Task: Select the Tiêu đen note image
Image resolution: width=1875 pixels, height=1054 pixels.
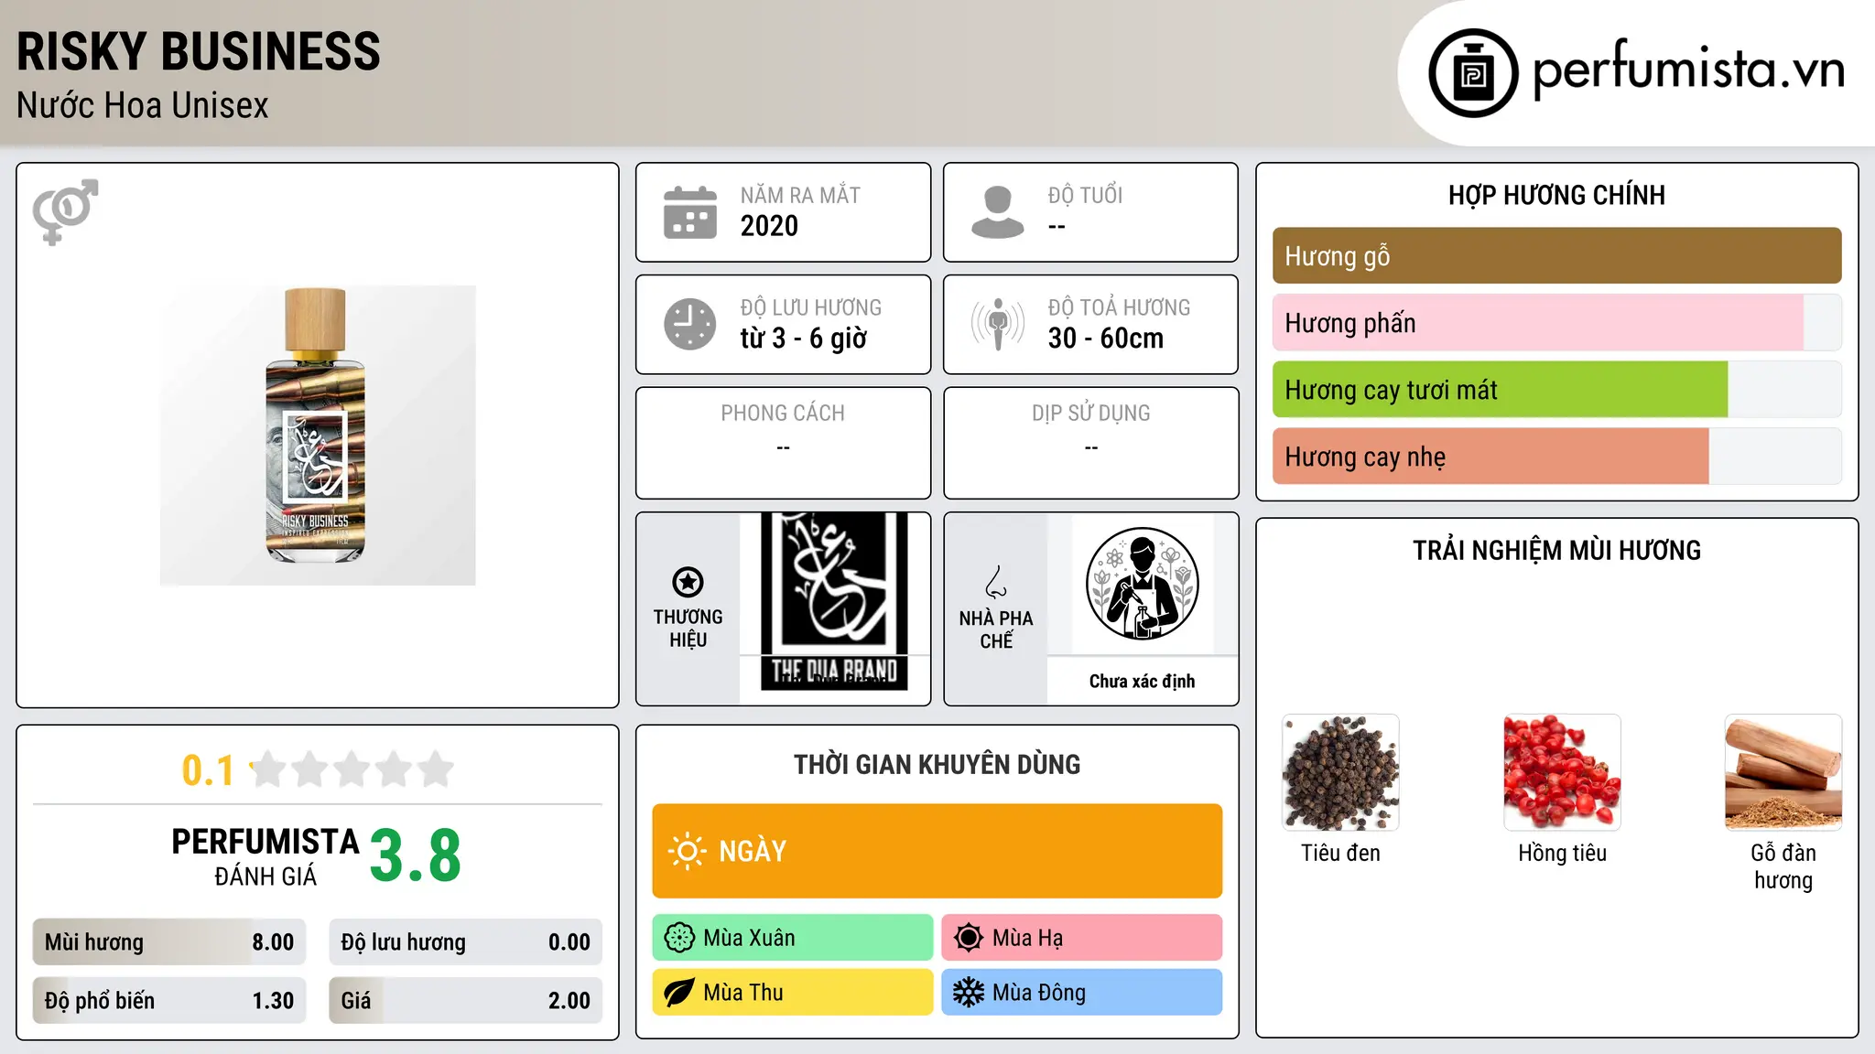Action: click(x=1340, y=772)
